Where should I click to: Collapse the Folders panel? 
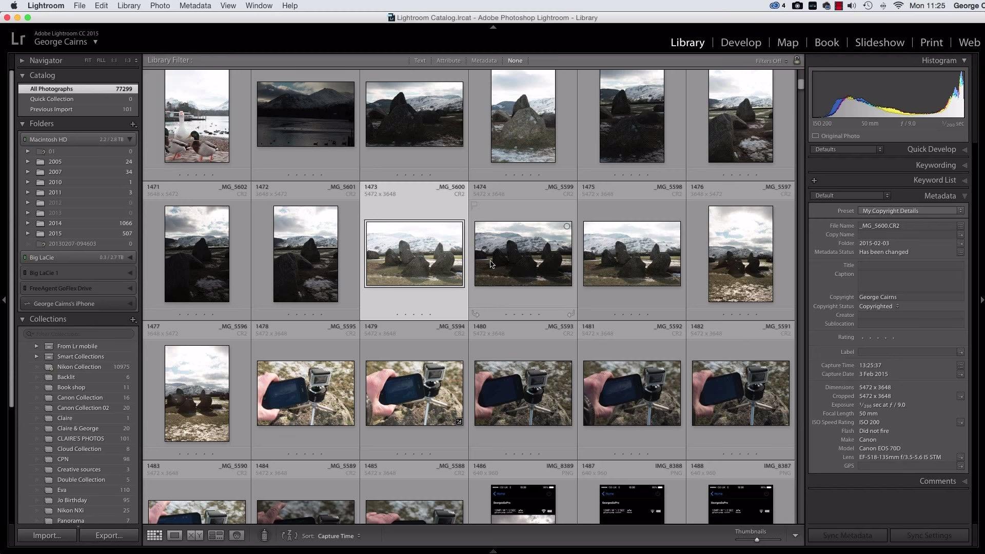point(22,124)
